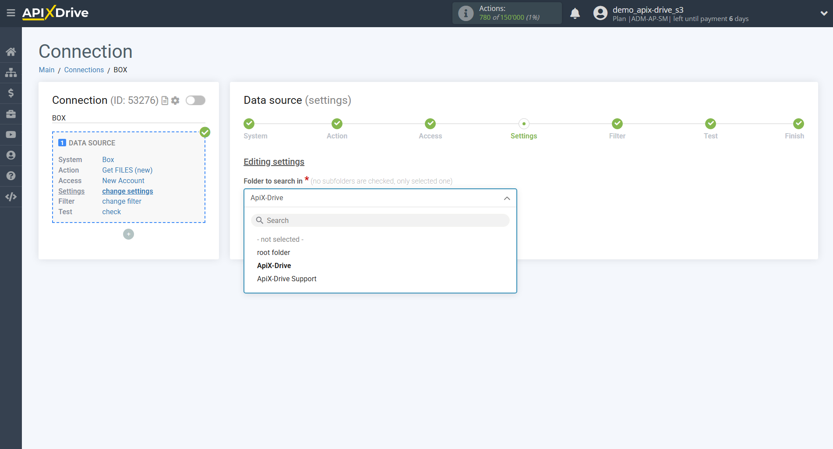Open the hamburger navigation menu
The width and height of the screenshot is (833, 449).
pos(11,13)
